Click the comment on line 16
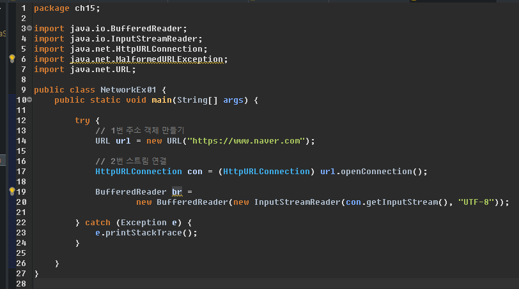 pyautogui.click(x=131, y=161)
